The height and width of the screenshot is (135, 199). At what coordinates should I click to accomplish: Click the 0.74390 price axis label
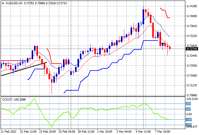click(x=192, y=6)
